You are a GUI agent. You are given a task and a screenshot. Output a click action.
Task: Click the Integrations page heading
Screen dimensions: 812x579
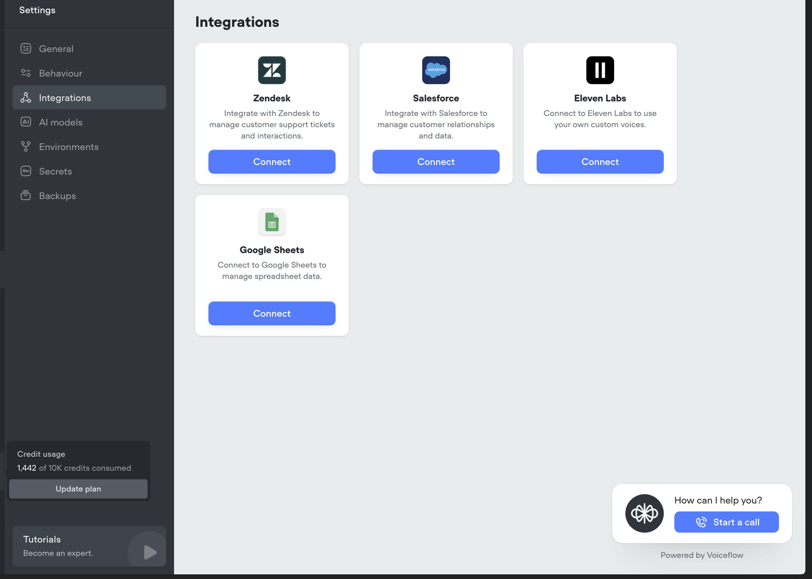coord(237,22)
